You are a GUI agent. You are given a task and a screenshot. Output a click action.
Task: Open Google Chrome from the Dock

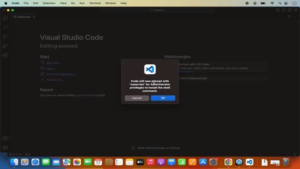[x=228, y=162]
